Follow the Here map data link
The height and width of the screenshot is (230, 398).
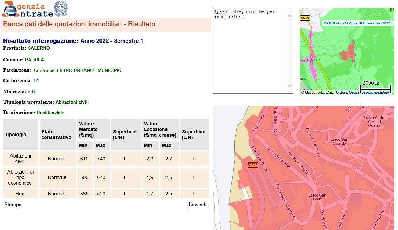click(x=343, y=93)
